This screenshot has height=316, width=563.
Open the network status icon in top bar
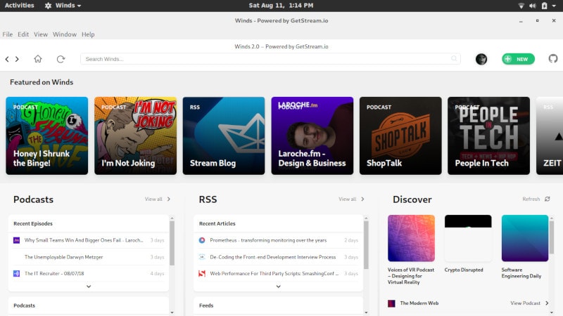pos(521,6)
